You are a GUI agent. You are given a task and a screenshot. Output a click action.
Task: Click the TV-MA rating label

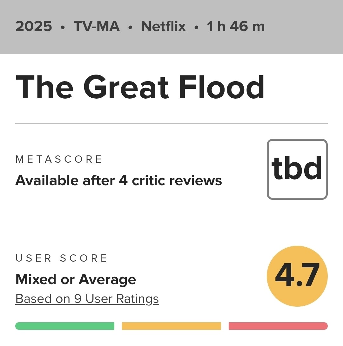click(97, 26)
